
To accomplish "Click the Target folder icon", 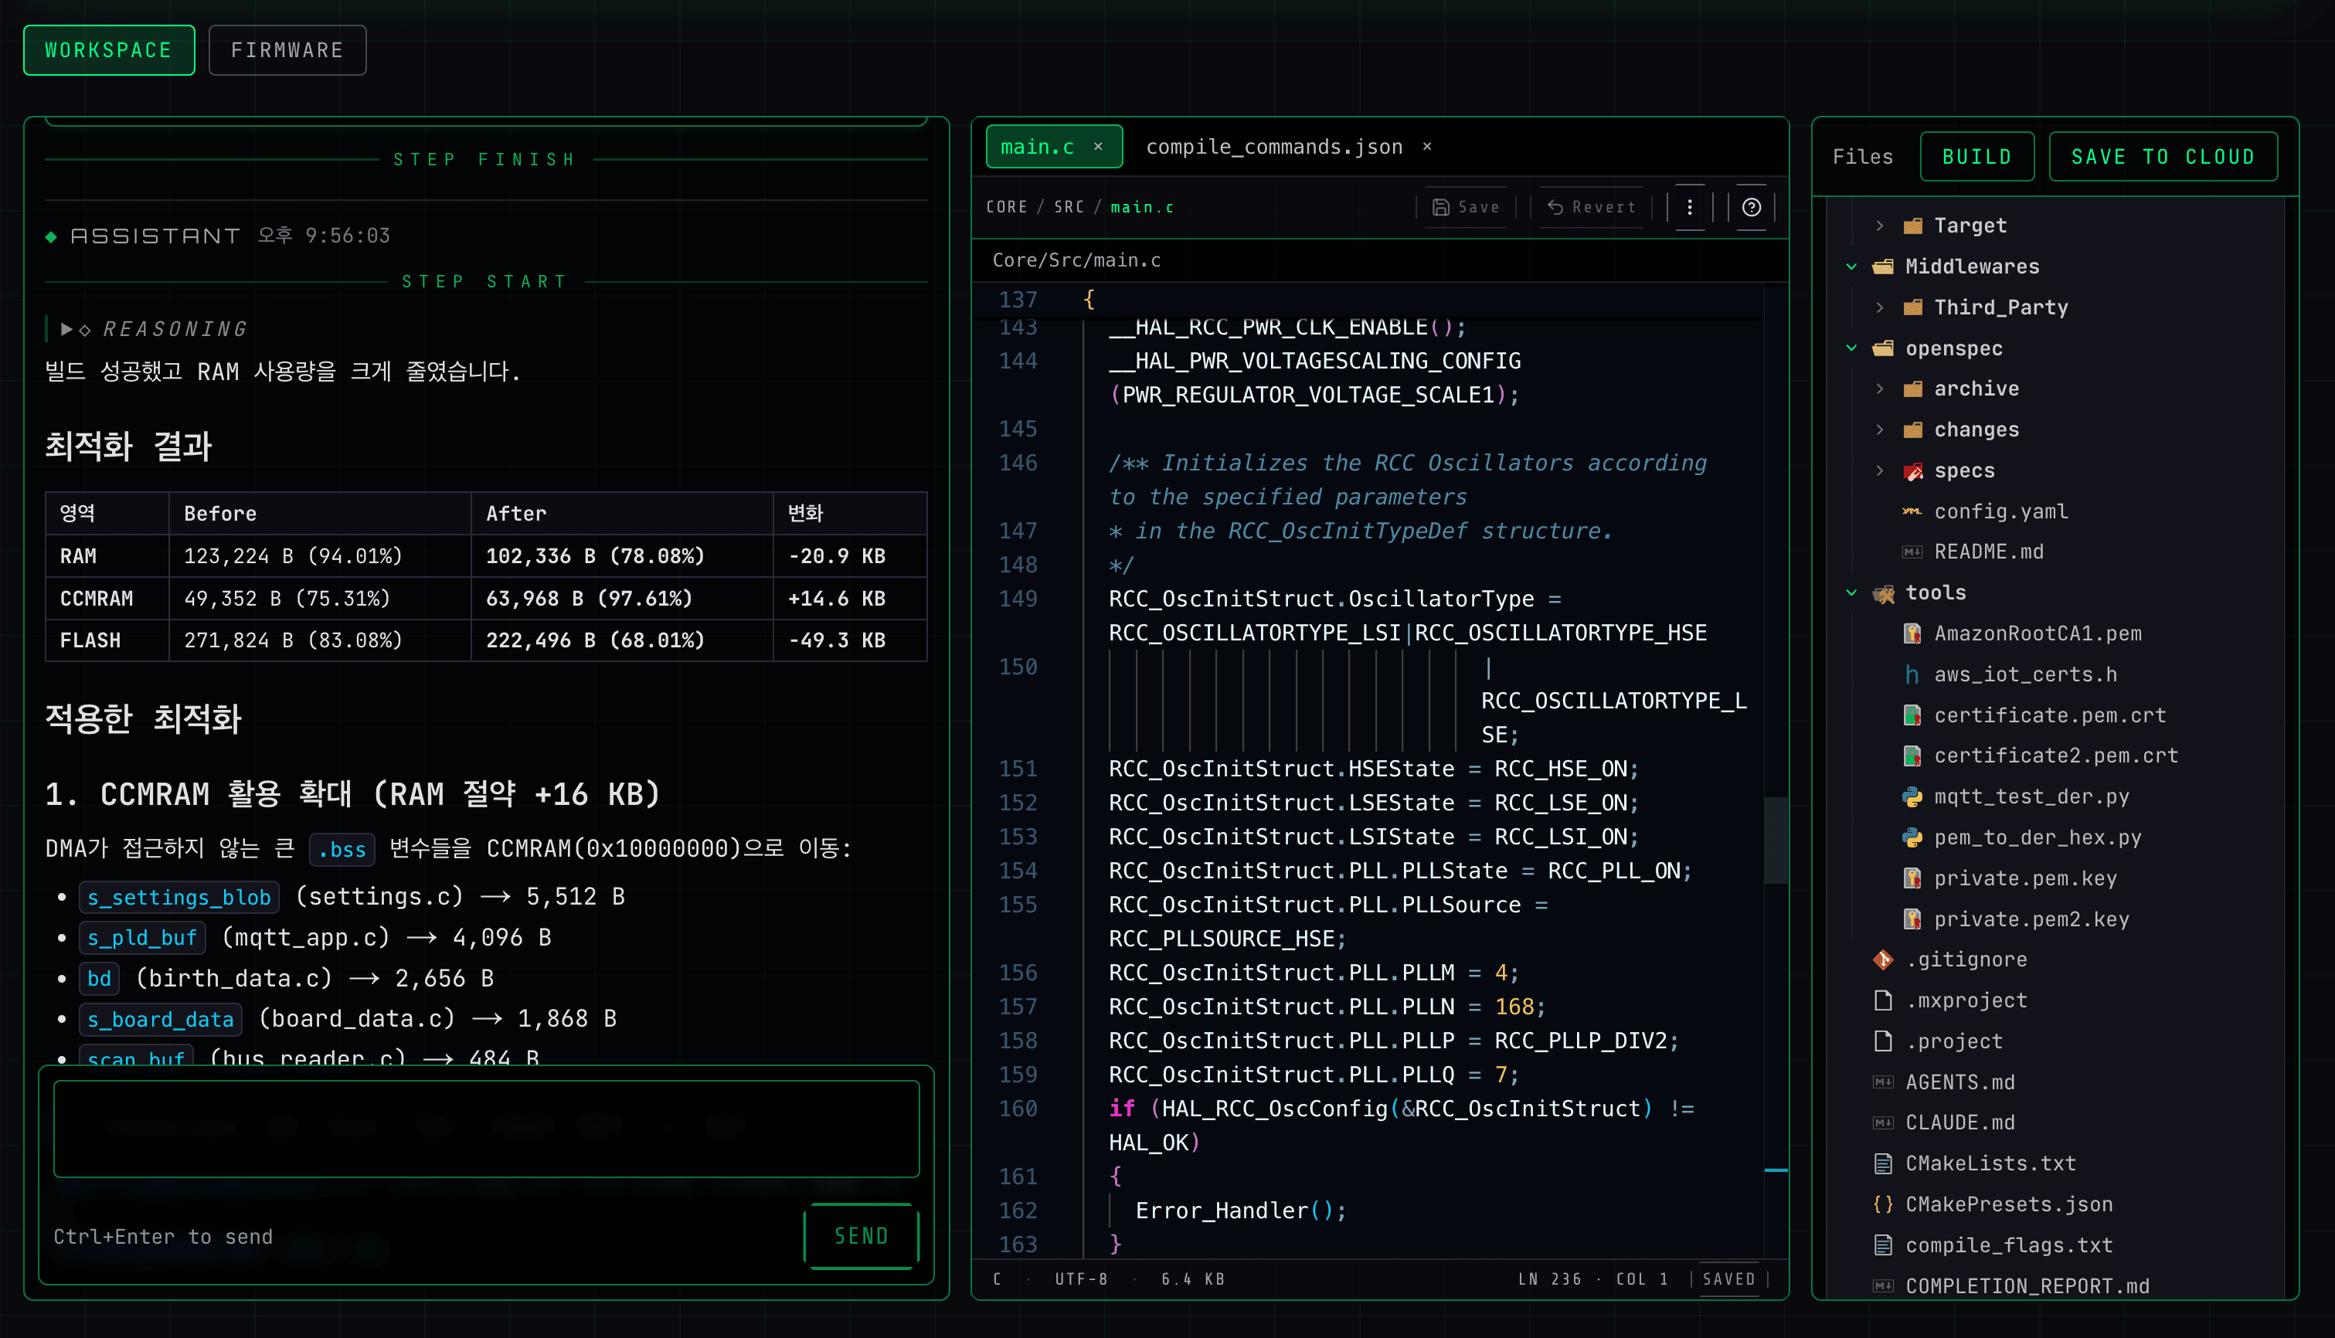I will [1913, 226].
